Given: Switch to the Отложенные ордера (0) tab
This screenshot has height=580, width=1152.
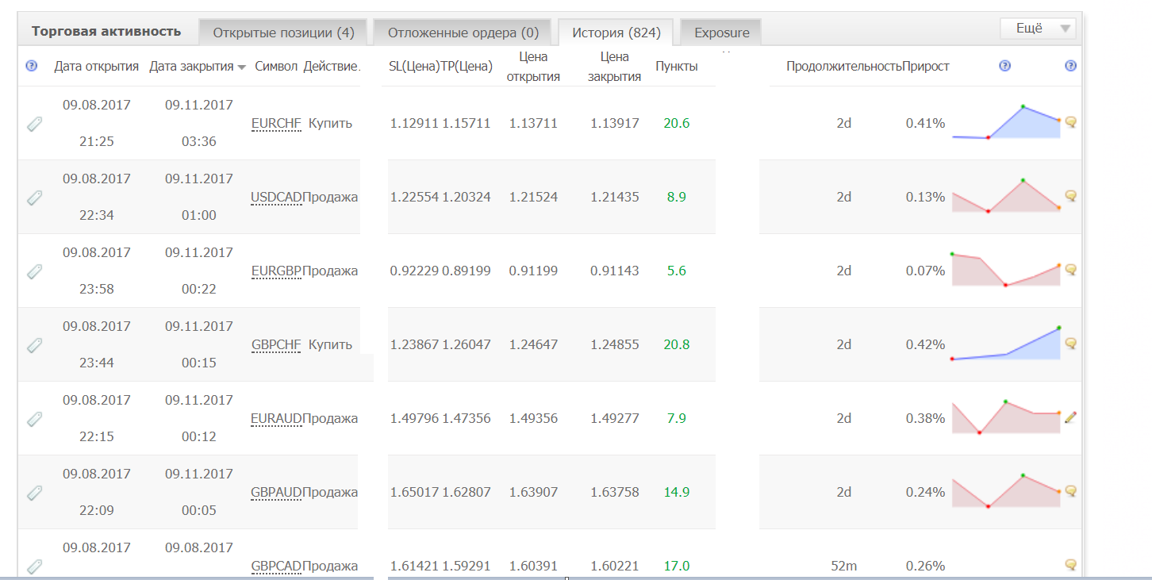Looking at the screenshot, I should tap(463, 33).
